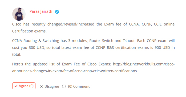Open the (0) Comment link
The image size is (186, 97).
[79, 86]
